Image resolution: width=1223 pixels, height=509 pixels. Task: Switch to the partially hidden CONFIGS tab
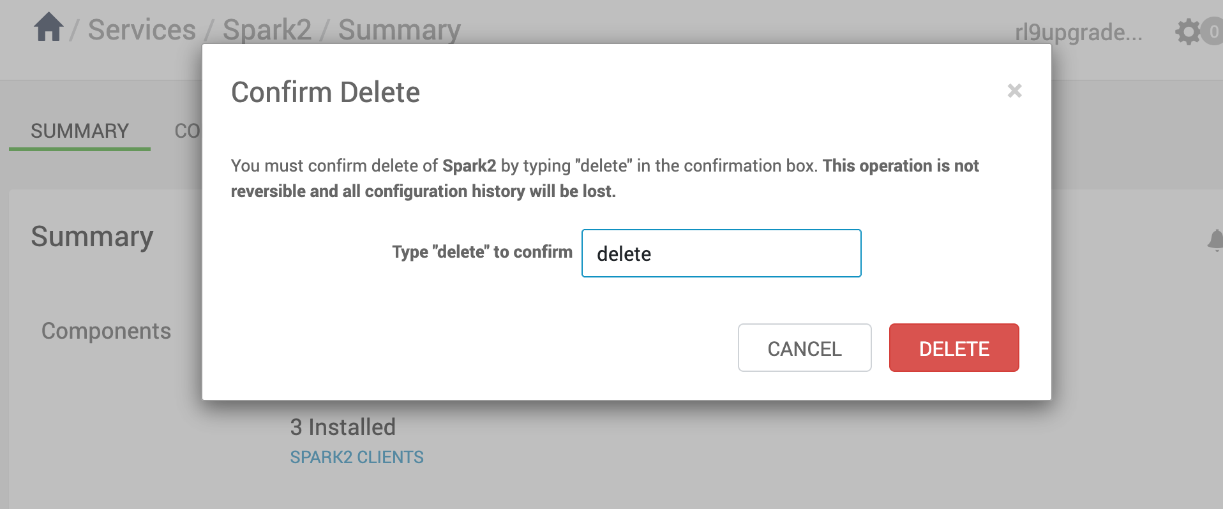[x=188, y=131]
